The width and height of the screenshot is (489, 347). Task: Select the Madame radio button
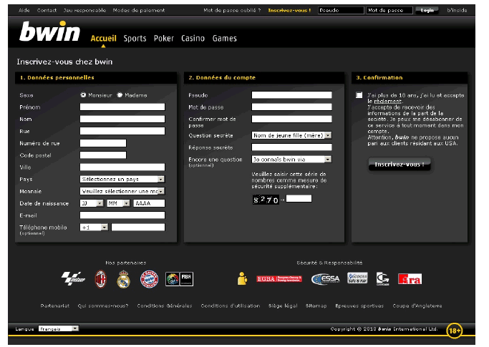(120, 94)
